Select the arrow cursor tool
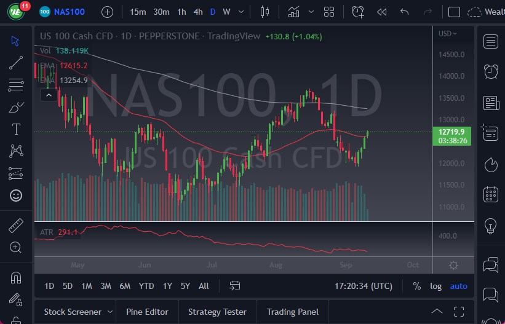 (15, 41)
